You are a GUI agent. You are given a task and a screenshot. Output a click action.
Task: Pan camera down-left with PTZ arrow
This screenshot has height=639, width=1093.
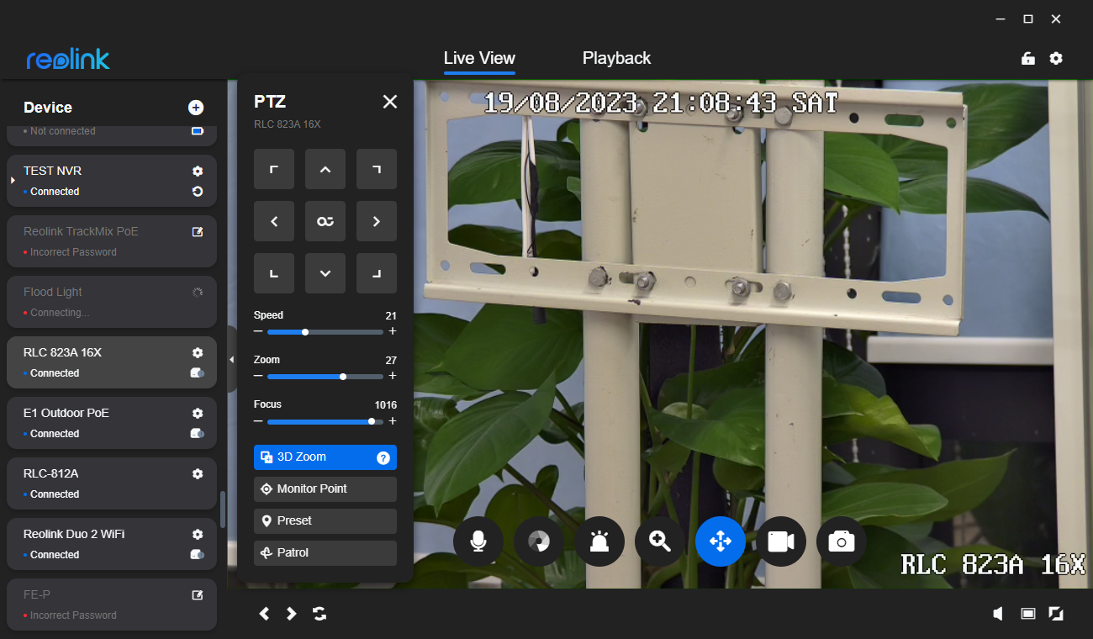coord(274,273)
